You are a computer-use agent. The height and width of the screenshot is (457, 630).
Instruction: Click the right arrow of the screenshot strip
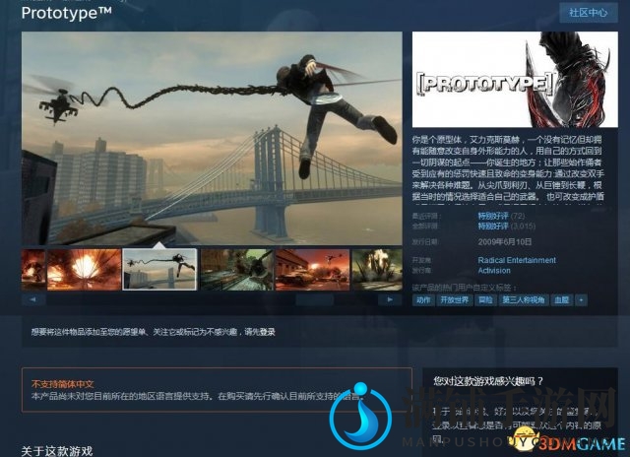click(x=390, y=299)
